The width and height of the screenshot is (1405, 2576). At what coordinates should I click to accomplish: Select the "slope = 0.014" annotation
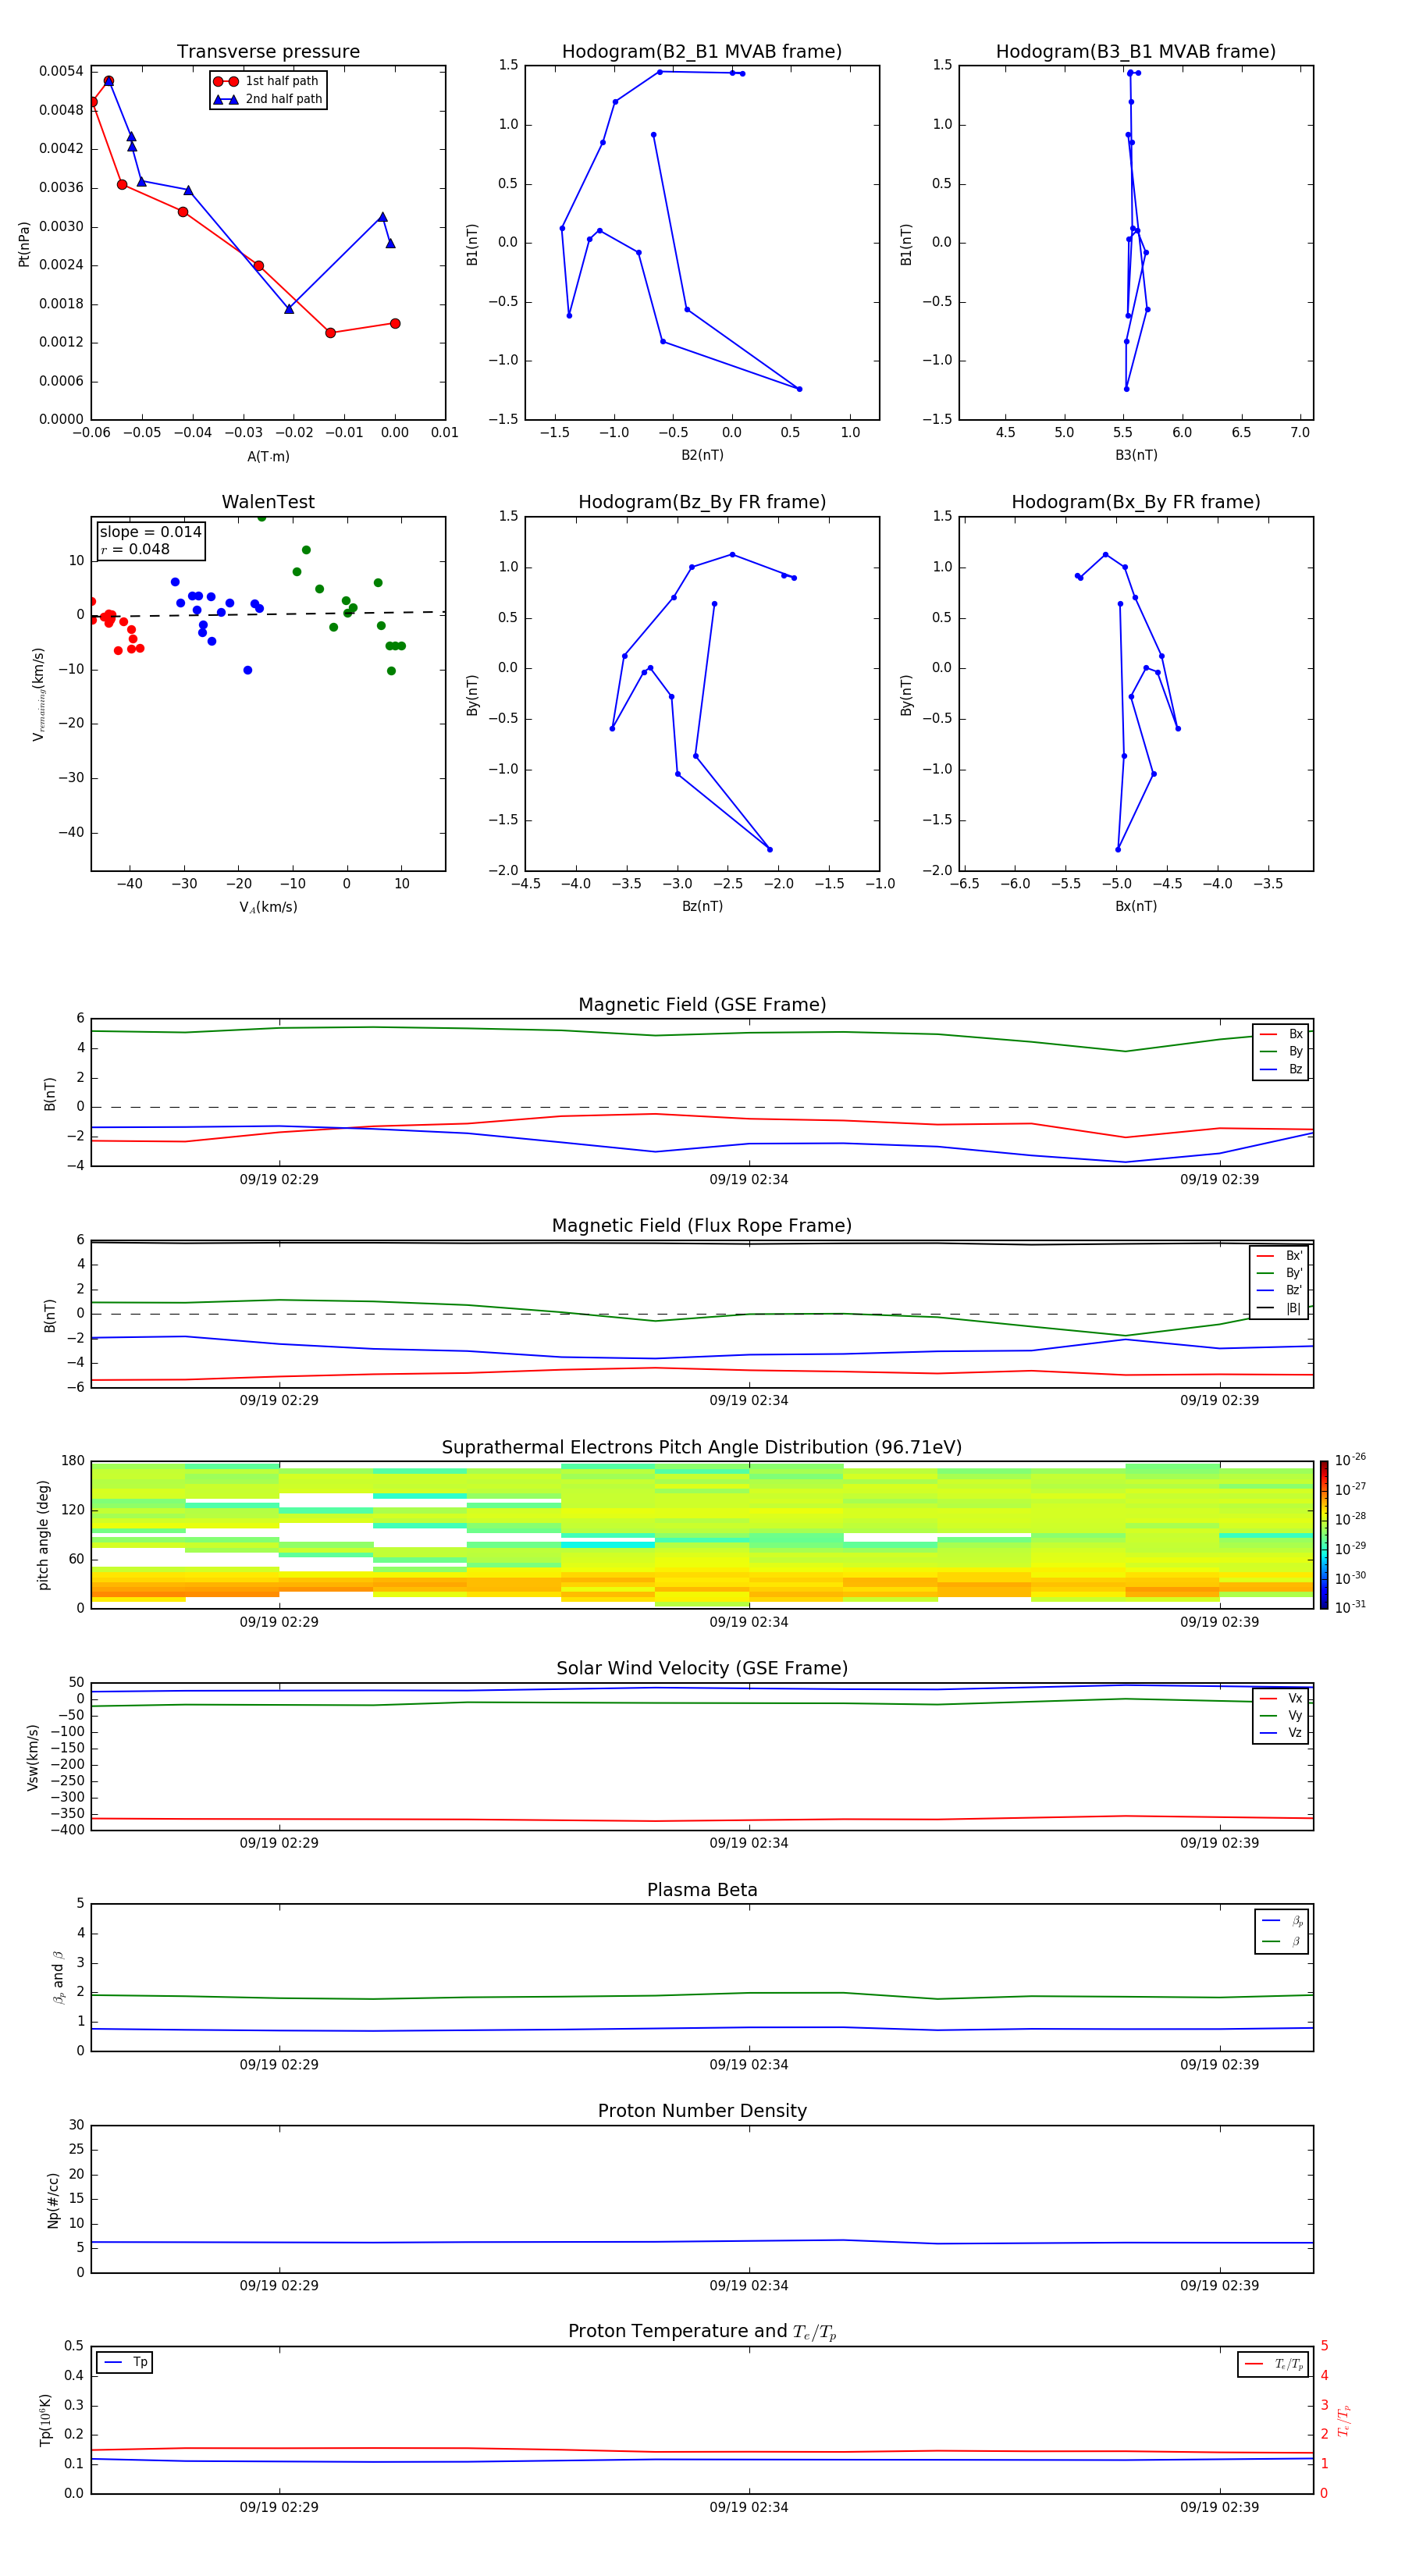tap(150, 532)
